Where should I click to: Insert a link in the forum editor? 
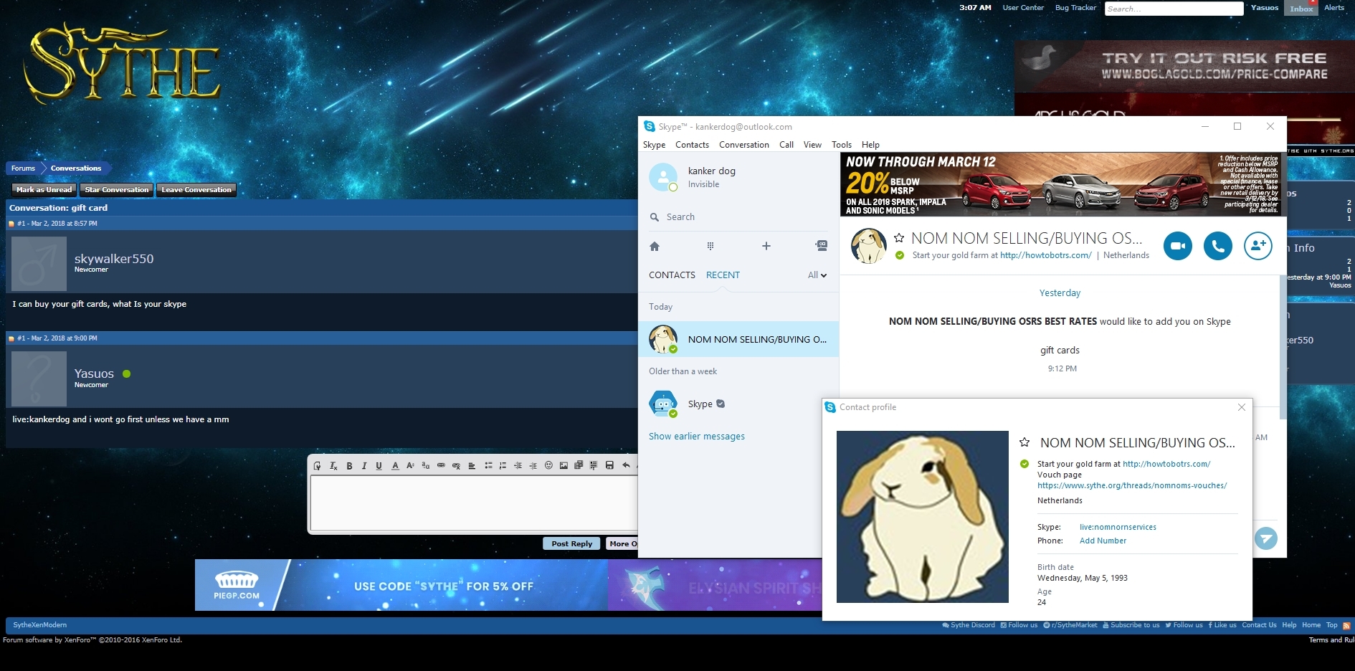pyautogui.click(x=441, y=466)
